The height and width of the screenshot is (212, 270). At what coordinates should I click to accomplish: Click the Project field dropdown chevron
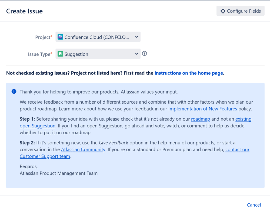[136, 37]
